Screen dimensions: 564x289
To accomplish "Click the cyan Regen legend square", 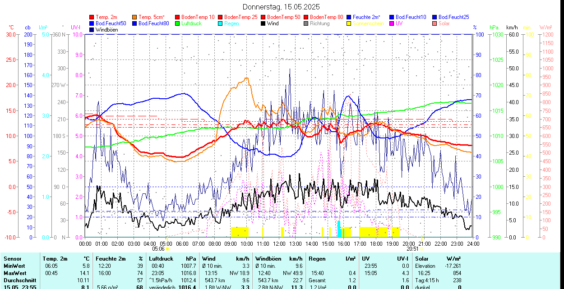I will tap(221, 23).
